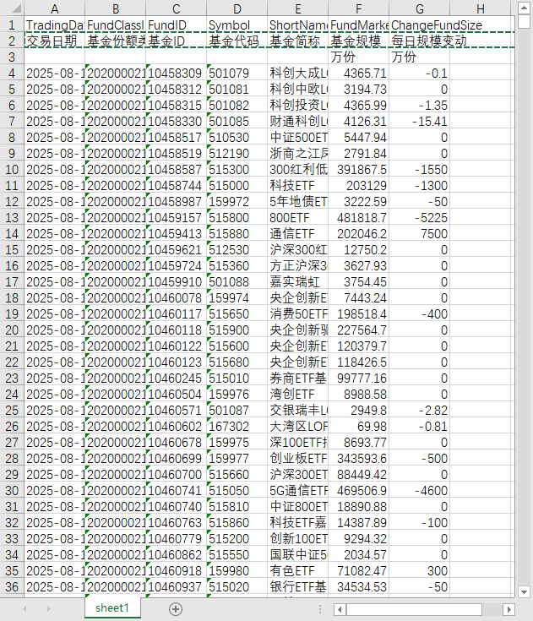Viewport: 533px width, 621px height.
Task: Select row 36 header
Action: click(12, 586)
